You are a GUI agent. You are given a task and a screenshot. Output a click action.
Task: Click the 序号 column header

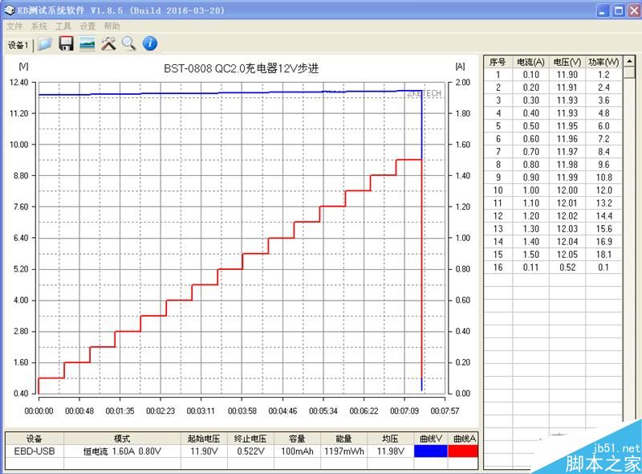[x=498, y=62]
